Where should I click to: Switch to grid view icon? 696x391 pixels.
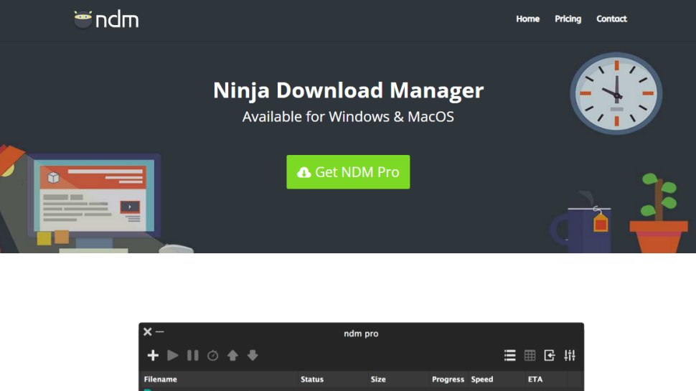(530, 355)
